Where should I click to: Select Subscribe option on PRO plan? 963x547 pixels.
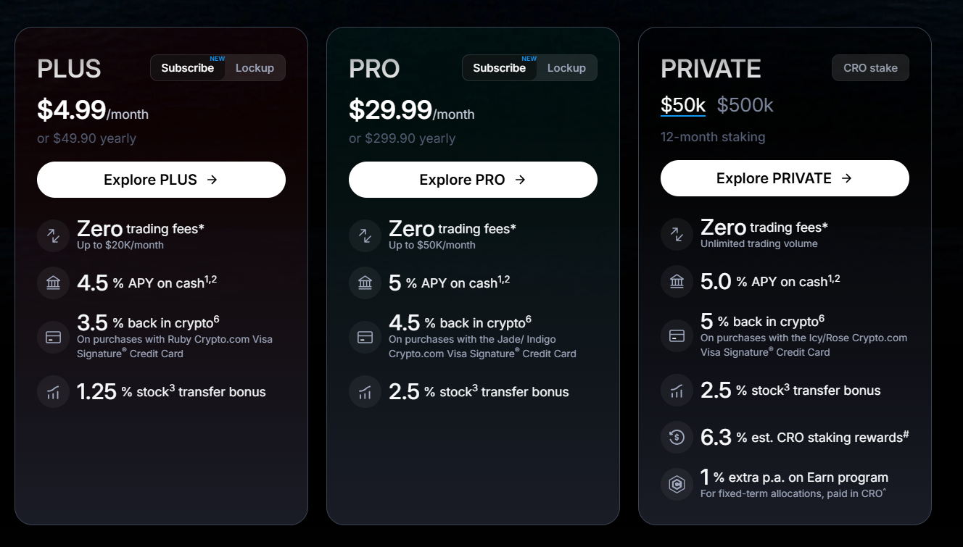click(x=500, y=68)
